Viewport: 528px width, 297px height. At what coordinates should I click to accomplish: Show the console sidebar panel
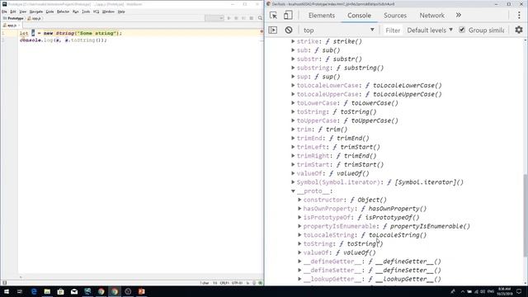273,31
